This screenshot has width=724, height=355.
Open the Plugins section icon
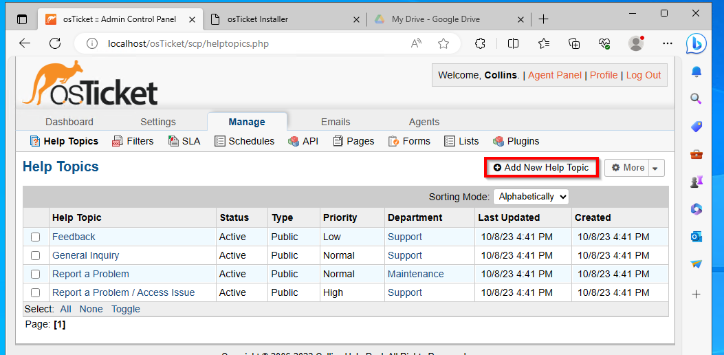coord(498,141)
